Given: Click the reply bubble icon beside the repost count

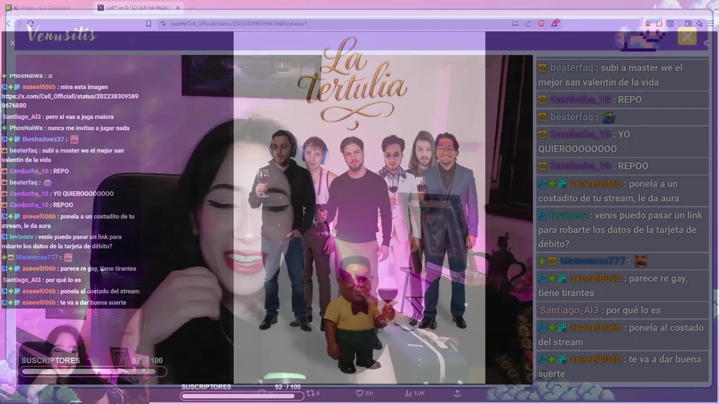Looking at the screenshot, I should (x=262, y=393).
